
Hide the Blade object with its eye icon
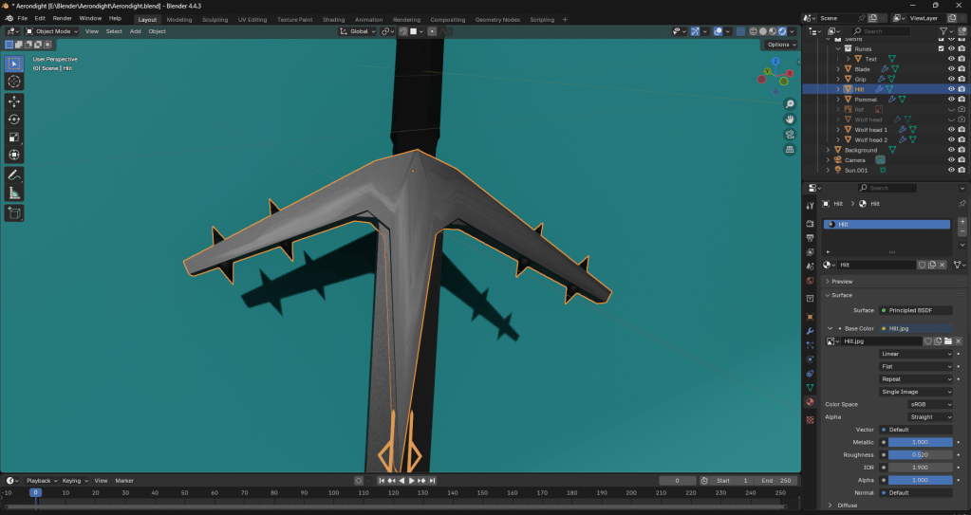[x=951, y=69]
